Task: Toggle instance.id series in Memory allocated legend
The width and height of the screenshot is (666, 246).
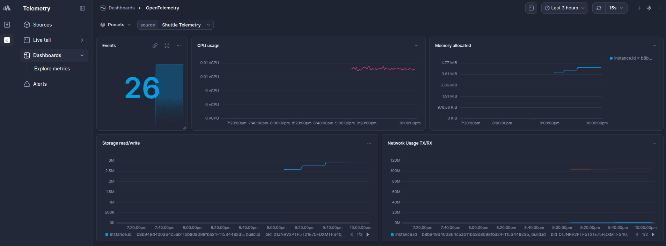Action: pos(631,58)
